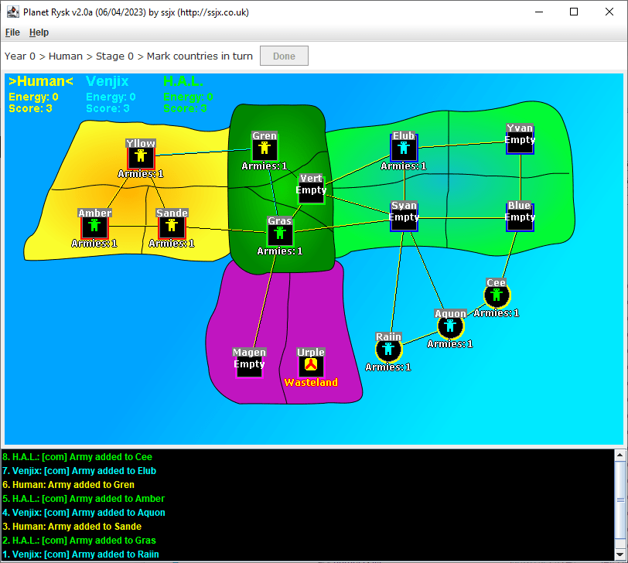Click the message log scrollbar down arrow
This screenshot has width=628, height=563.
619,555
